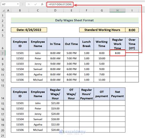The height and width of the screenshot is (138, 145).
Task: Select the 8:00 standard hours cell I4
Action: coord(132,30)
